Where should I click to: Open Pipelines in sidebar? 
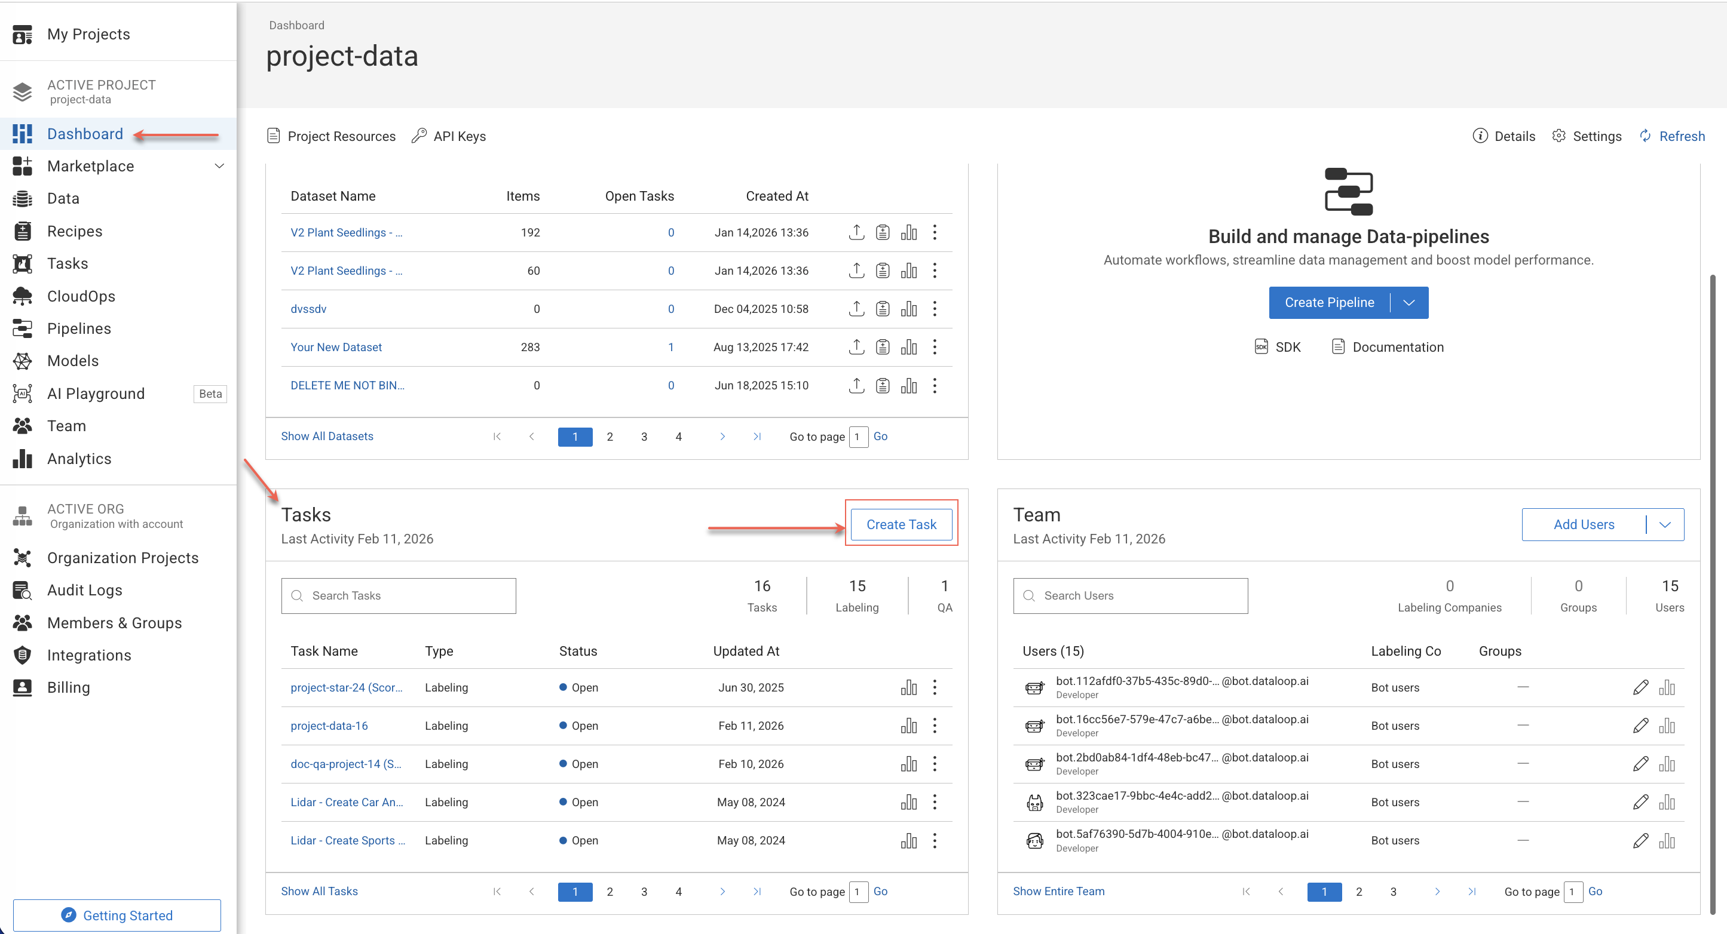[118, 328]
